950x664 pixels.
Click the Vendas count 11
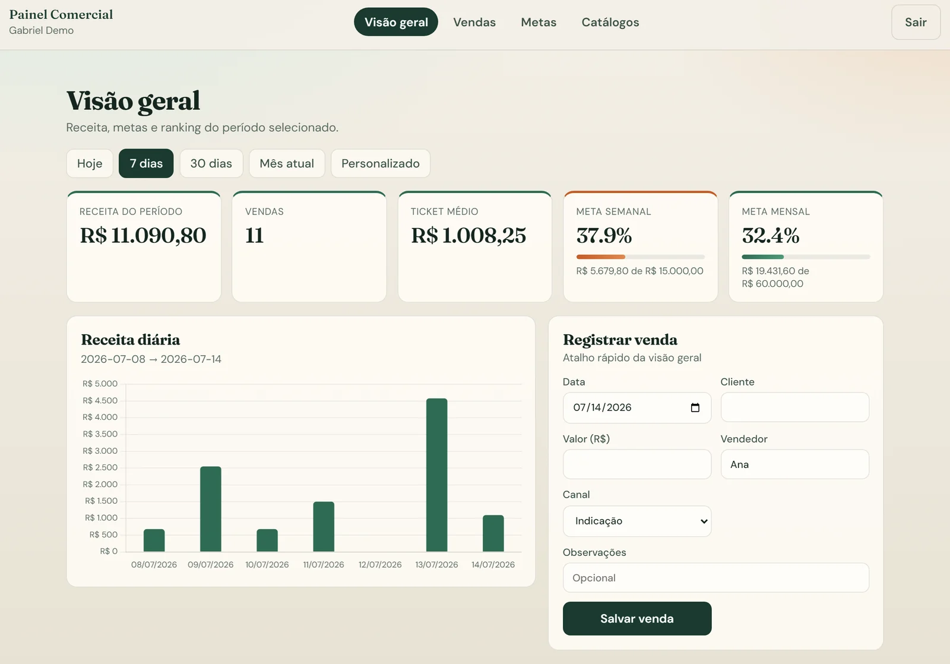[x=254, y=235]
